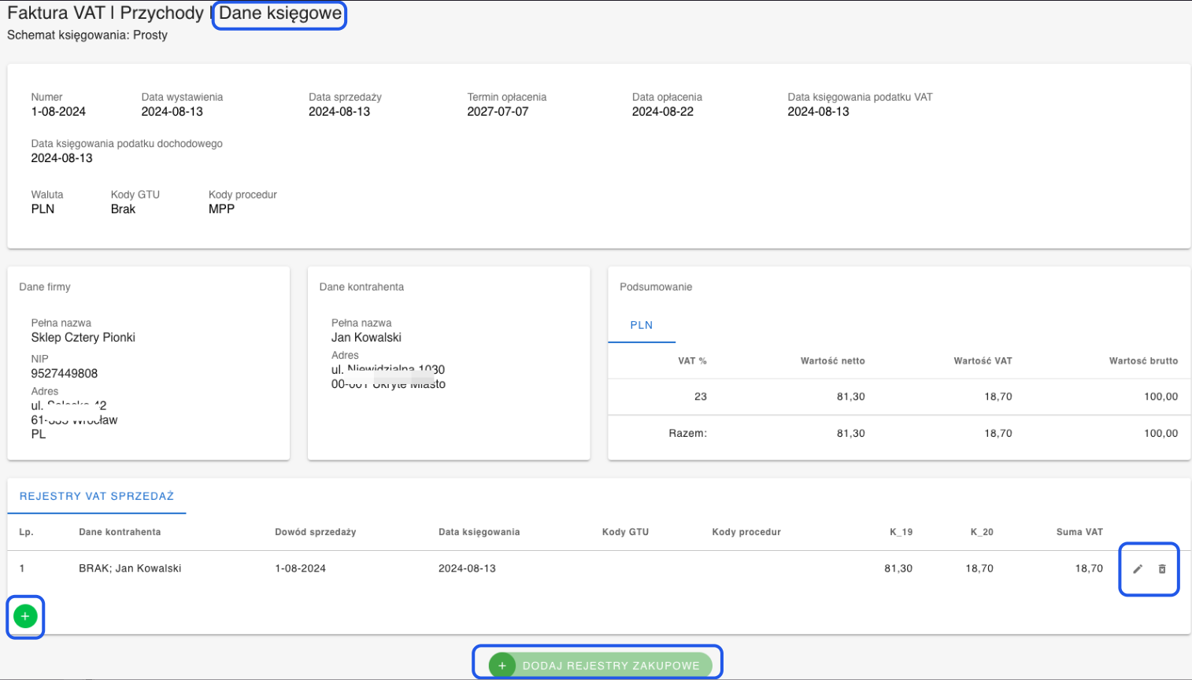Select the Kody GTU column header in register table
The image size is (1192, 680).
point(625,532)
